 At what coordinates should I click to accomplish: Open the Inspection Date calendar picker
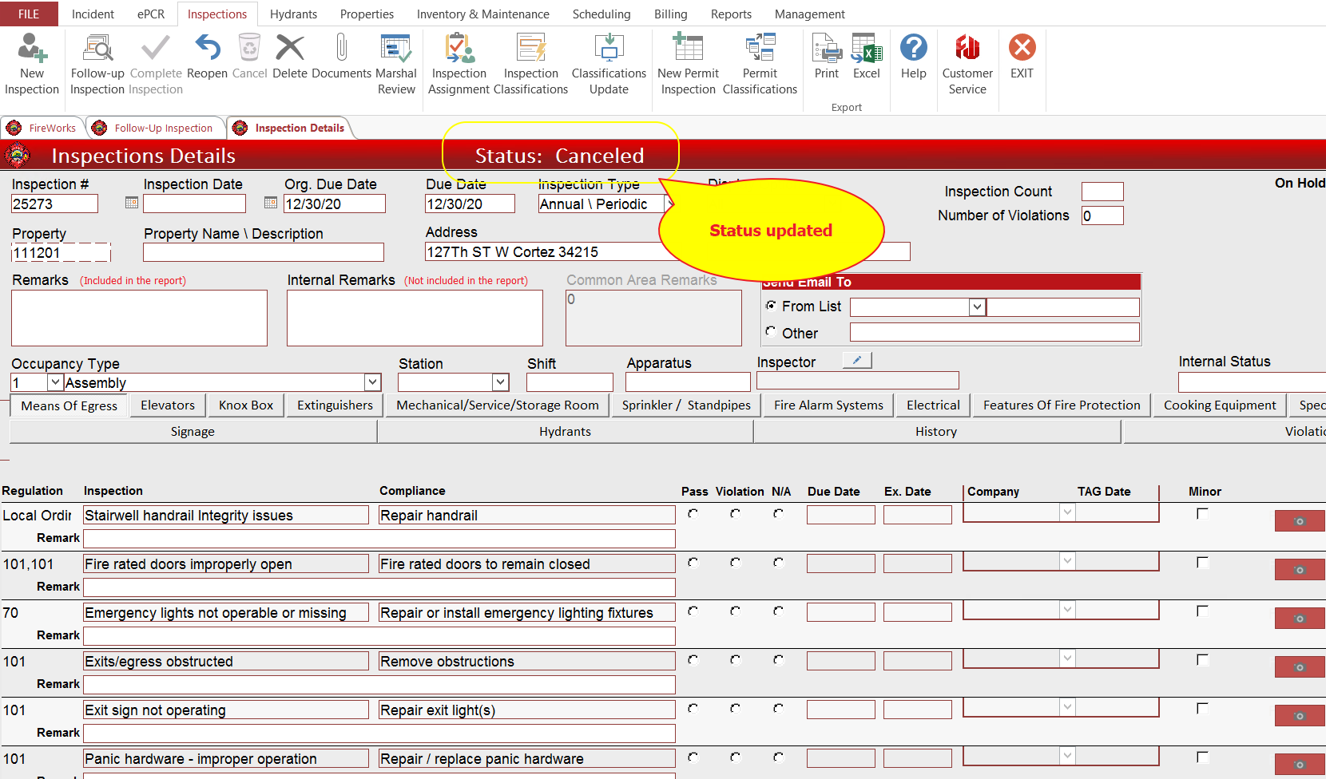tap(132, 204)
